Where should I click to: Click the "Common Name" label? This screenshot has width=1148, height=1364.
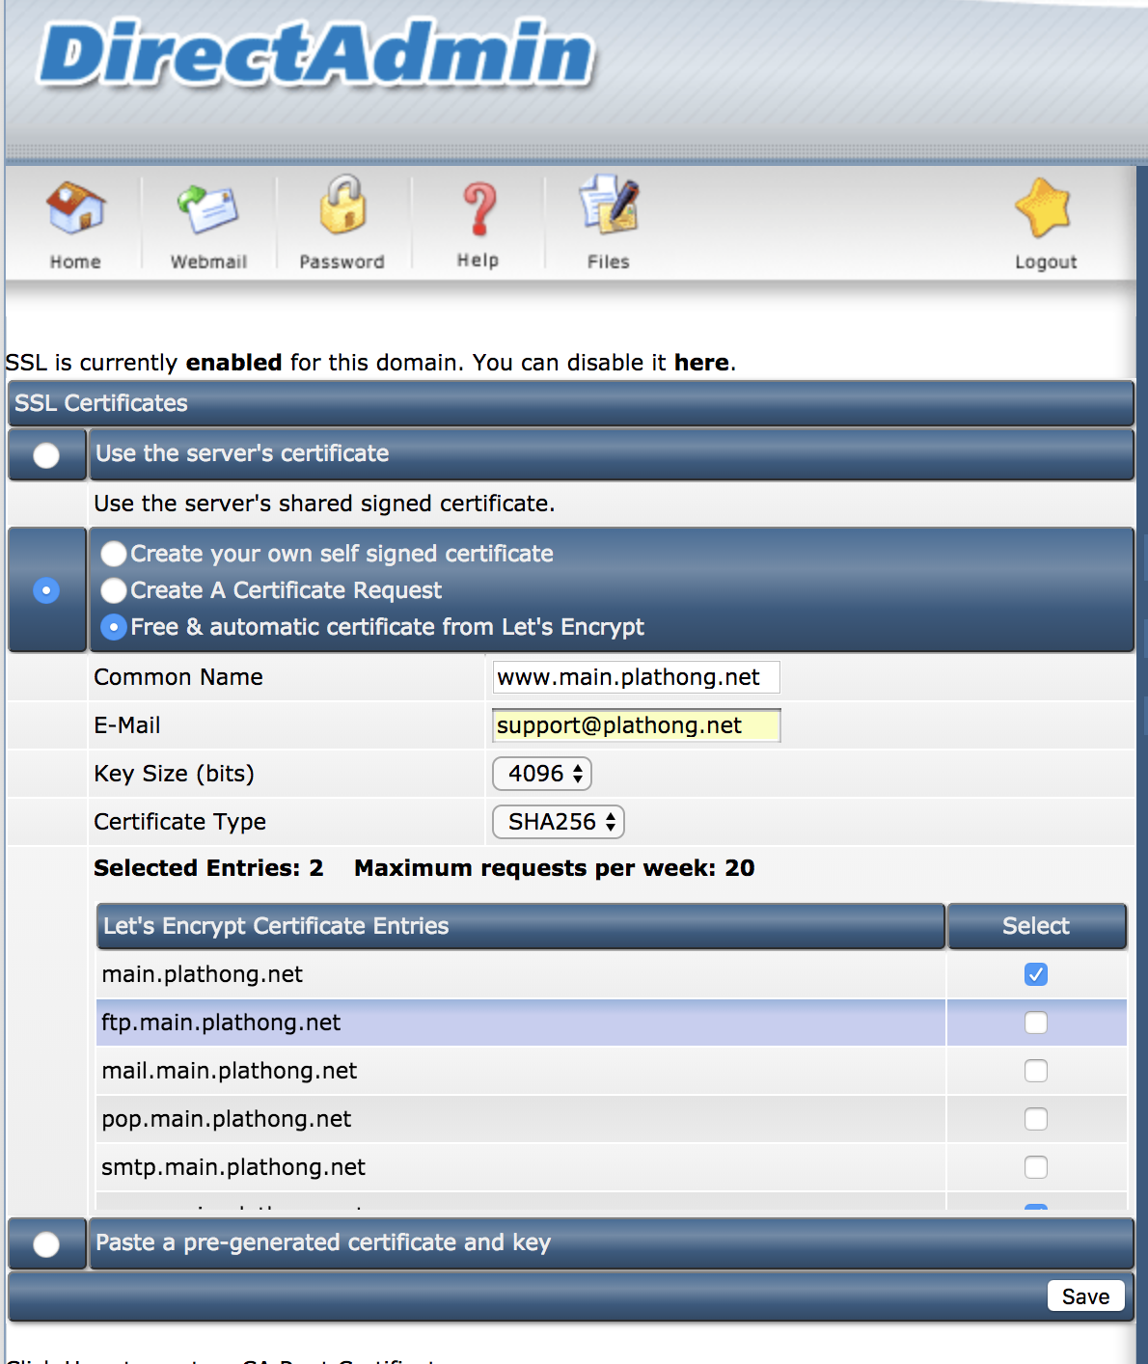pos(178,677)
